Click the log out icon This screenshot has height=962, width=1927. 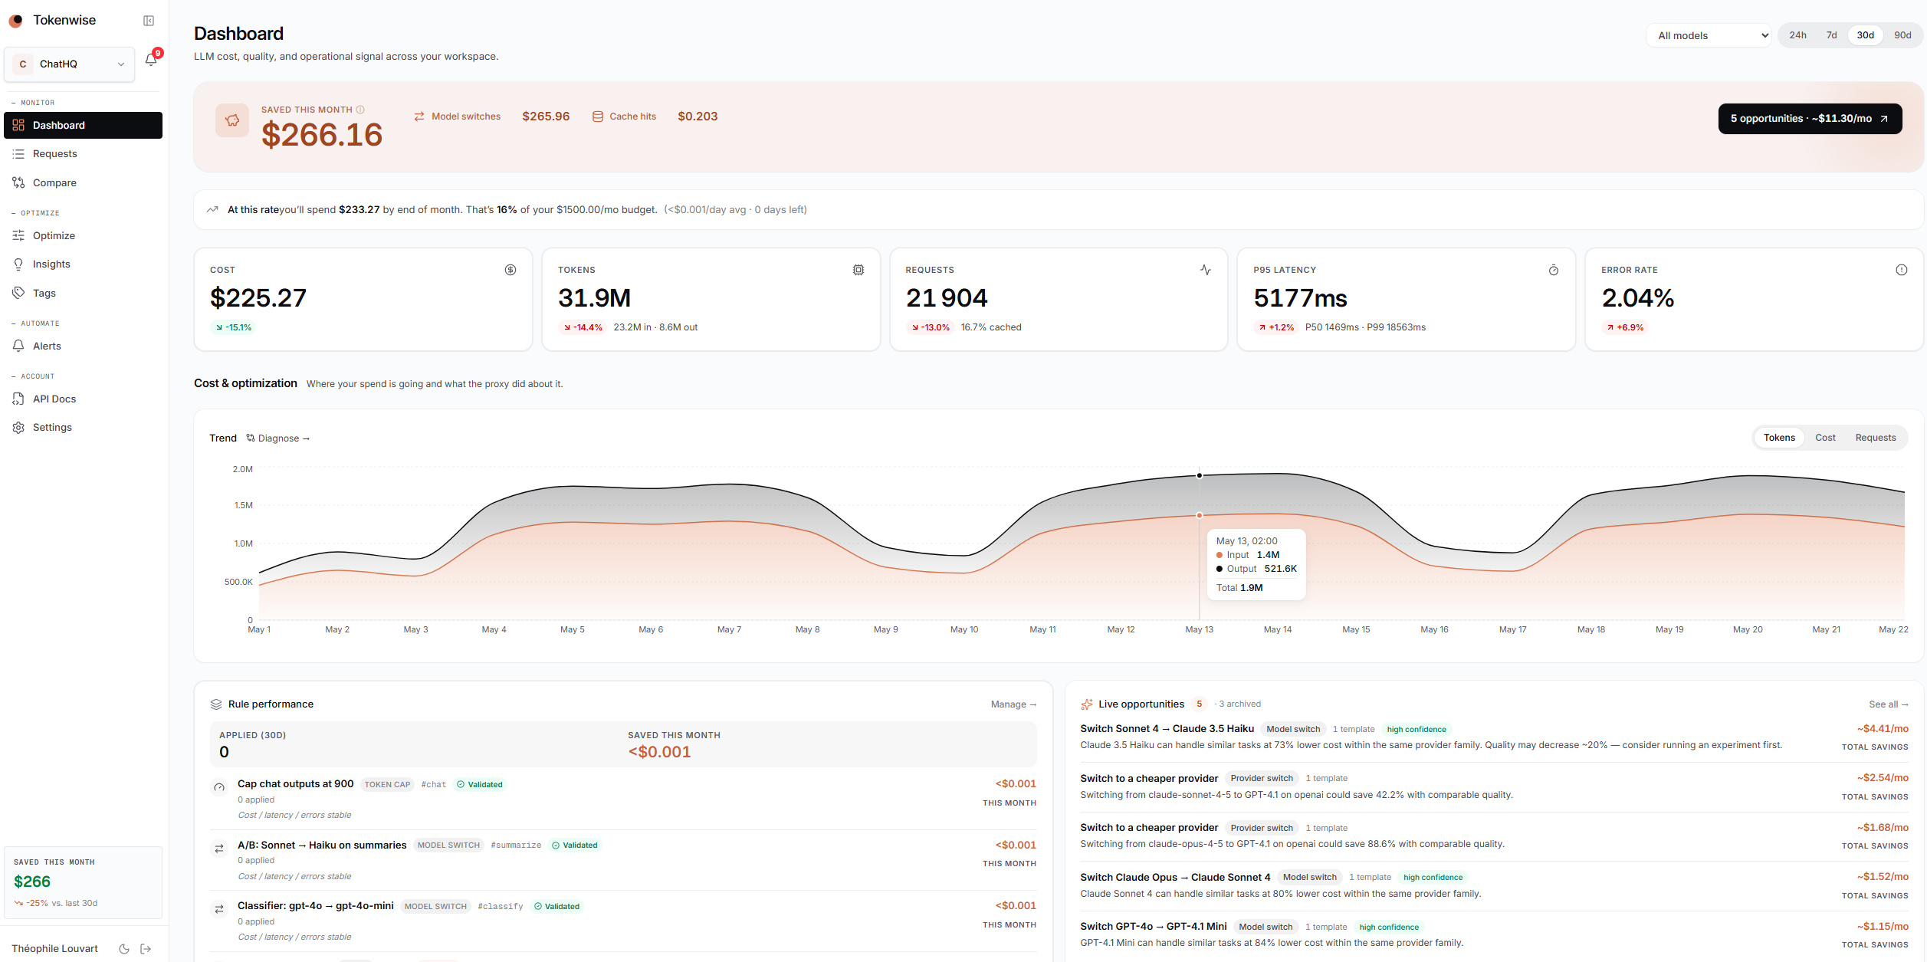coord(146,949)
